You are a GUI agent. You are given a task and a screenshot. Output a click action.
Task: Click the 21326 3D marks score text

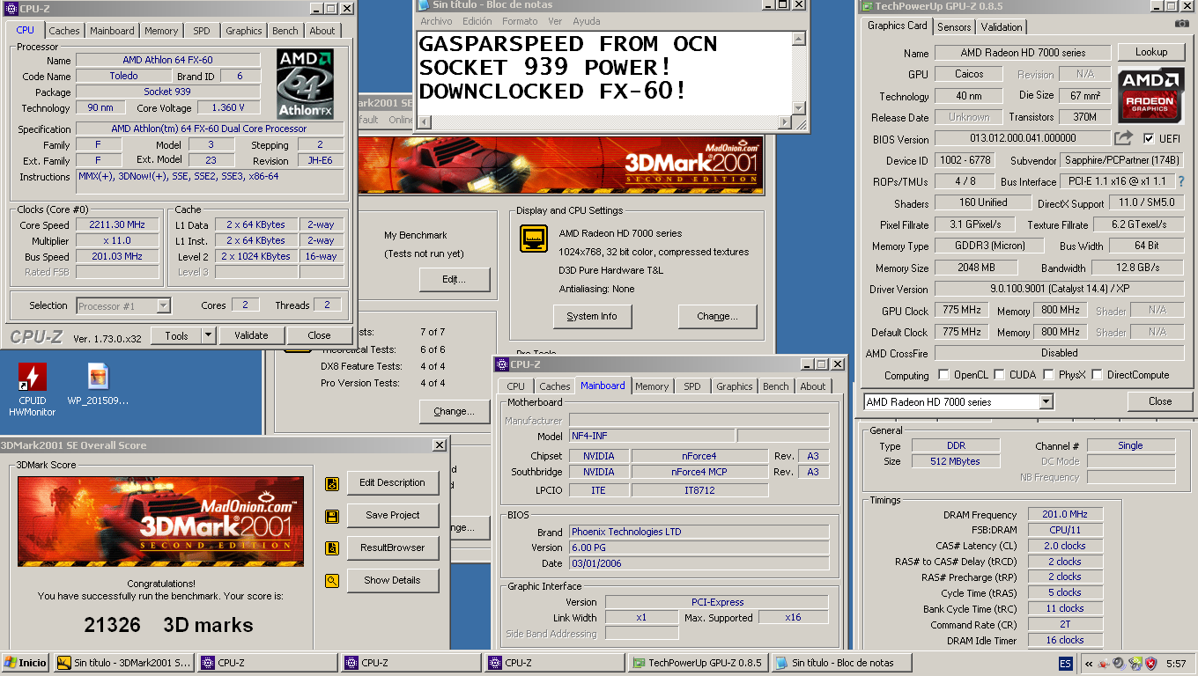pyautogui.click(x=168, y=625)
